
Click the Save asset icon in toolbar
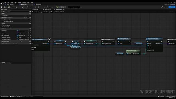point(2,7)
